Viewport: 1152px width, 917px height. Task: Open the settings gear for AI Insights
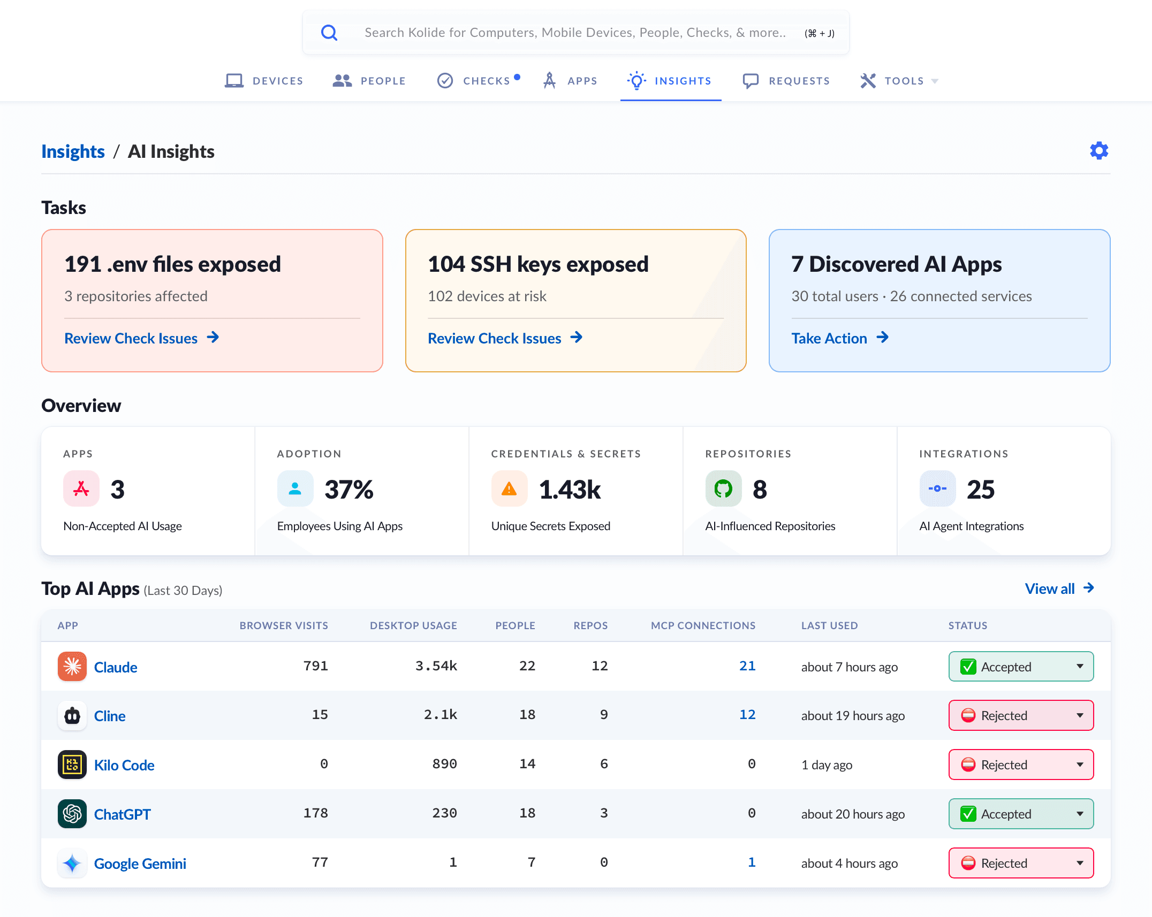(1099, 151)
